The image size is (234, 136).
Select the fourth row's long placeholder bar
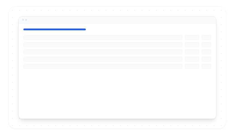tap(103, 59)
